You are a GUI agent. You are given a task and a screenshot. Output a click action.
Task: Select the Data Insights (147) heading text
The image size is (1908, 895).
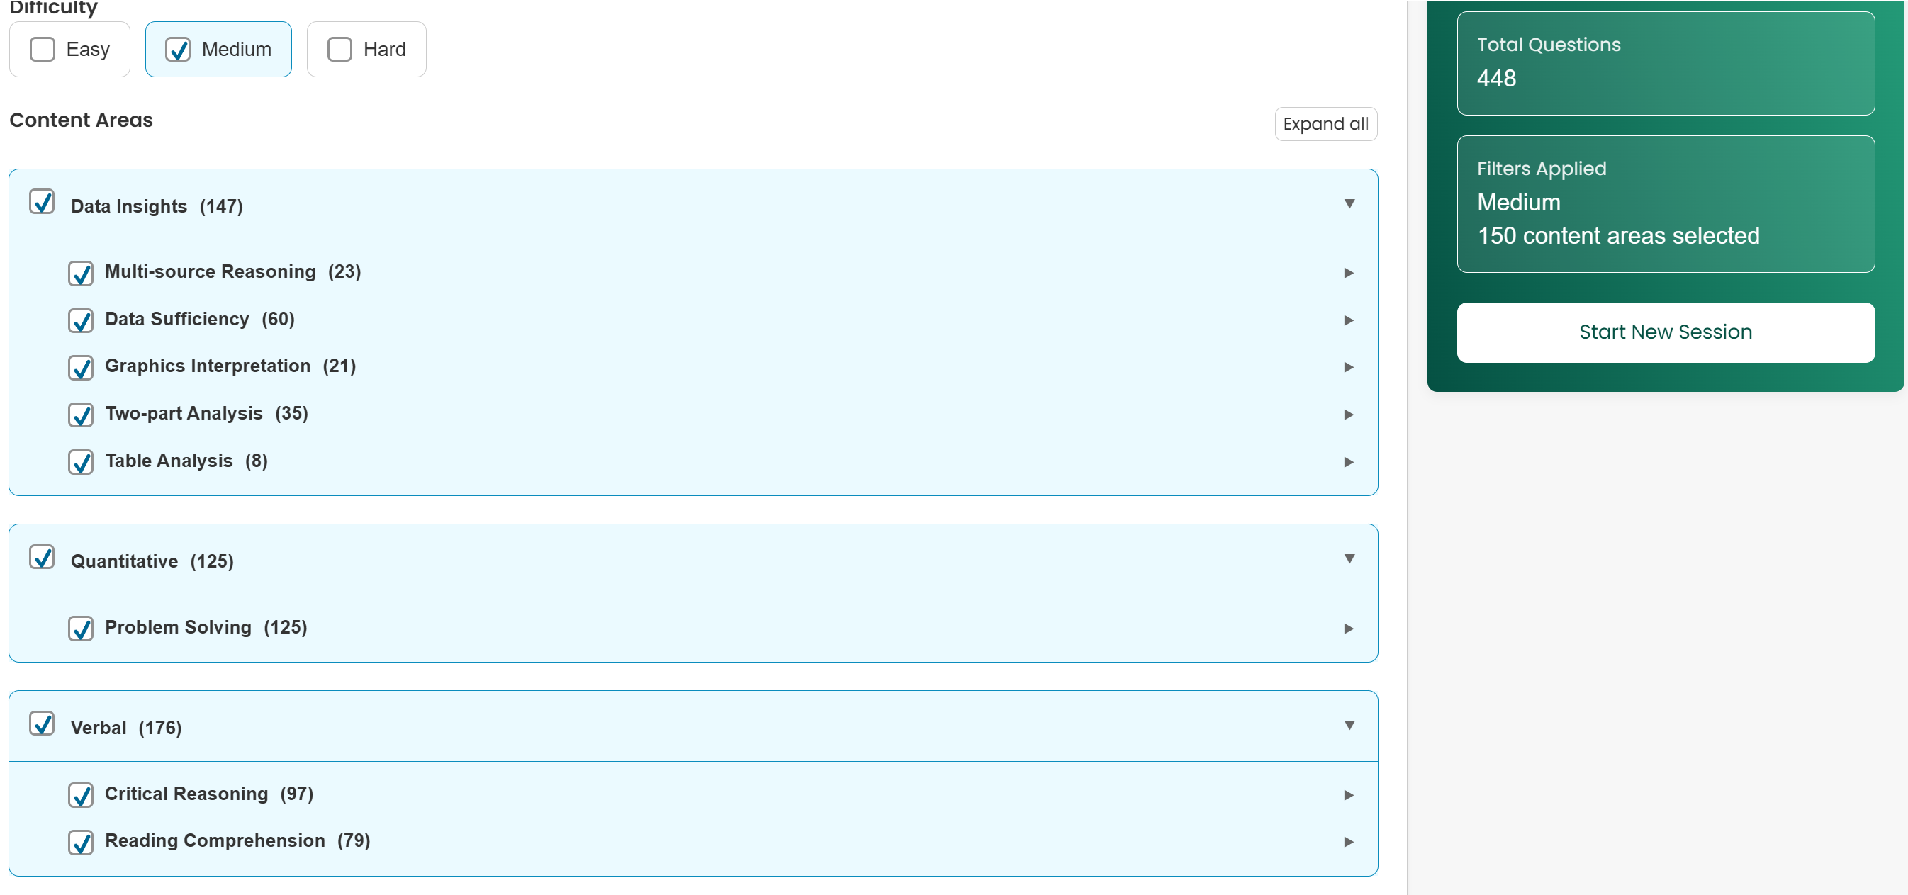tap(157, 206)
